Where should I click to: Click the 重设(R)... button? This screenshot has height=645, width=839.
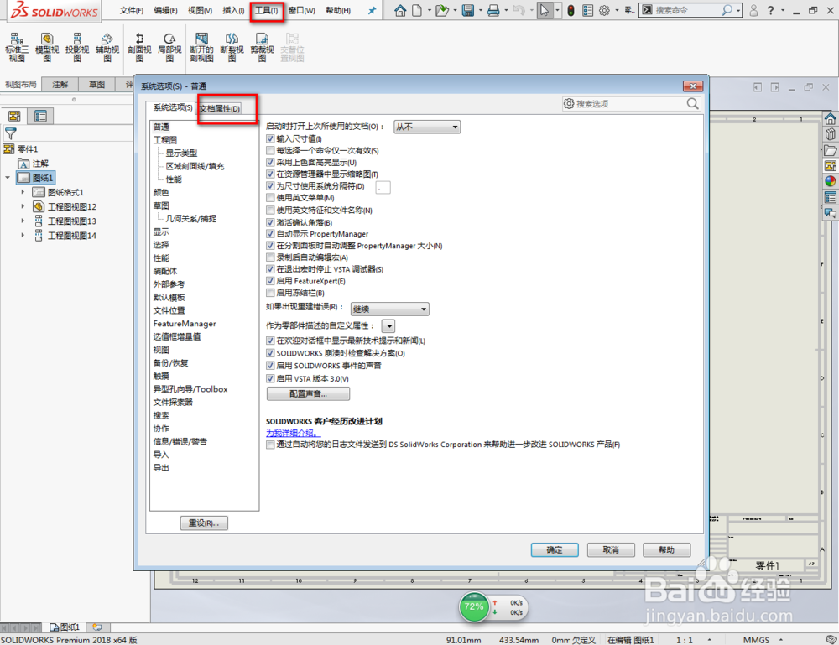204,523
